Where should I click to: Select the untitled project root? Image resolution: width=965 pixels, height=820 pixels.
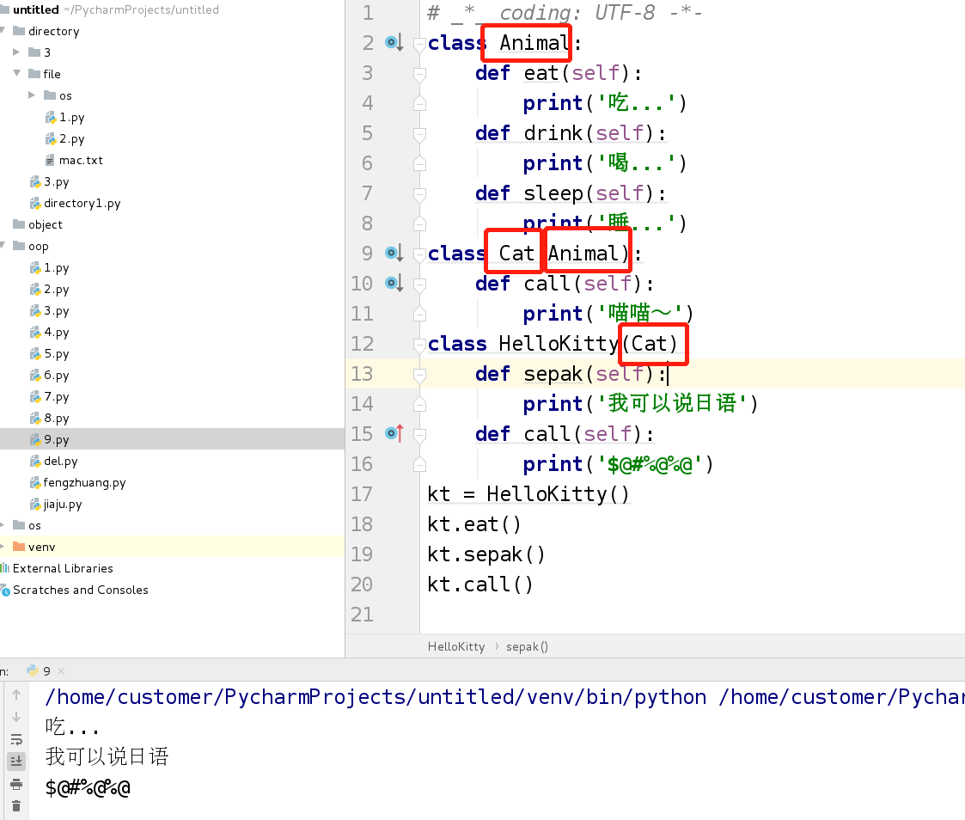(x=36, y=9)
